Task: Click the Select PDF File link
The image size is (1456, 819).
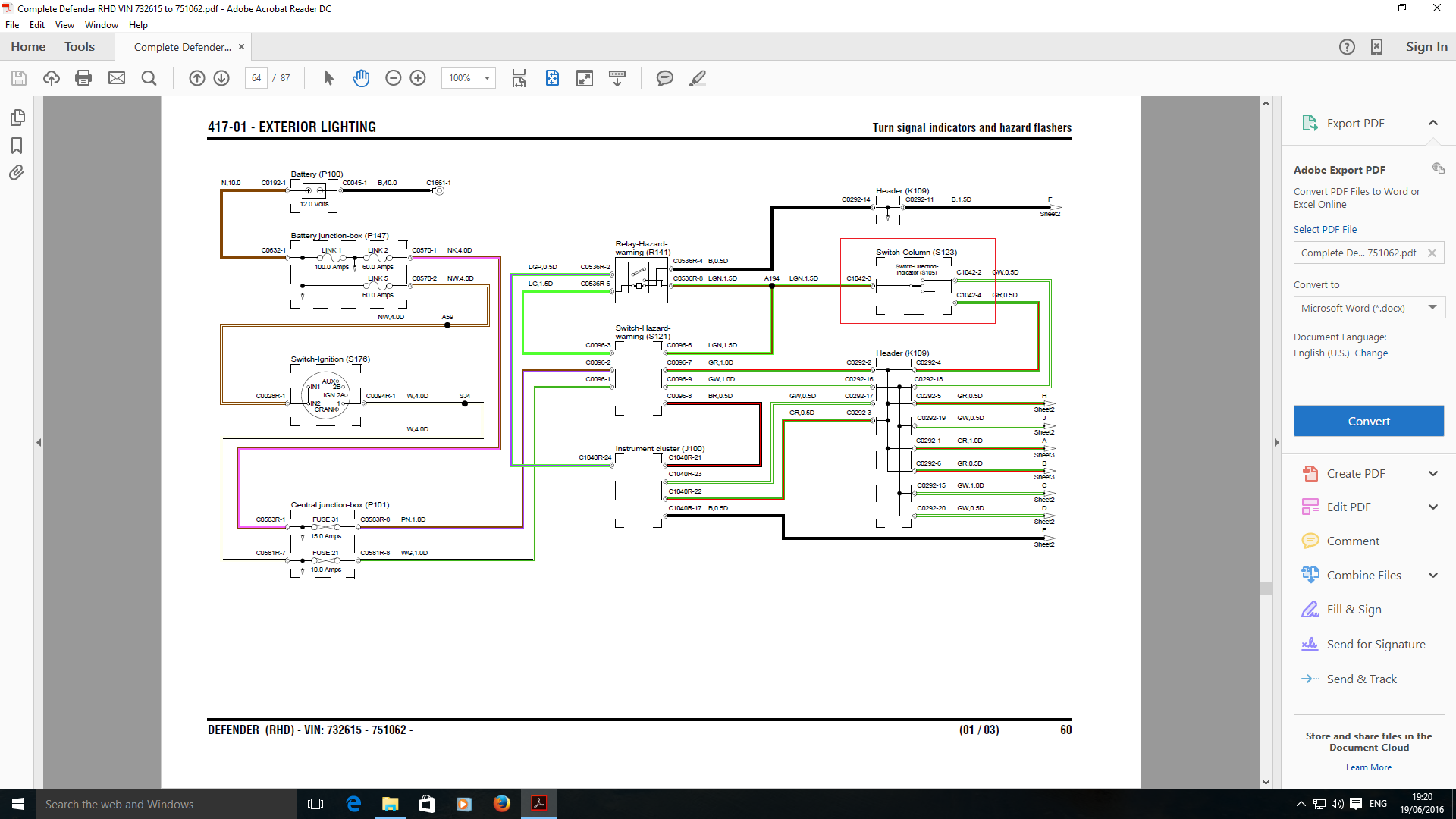Action: point(1325,229)
